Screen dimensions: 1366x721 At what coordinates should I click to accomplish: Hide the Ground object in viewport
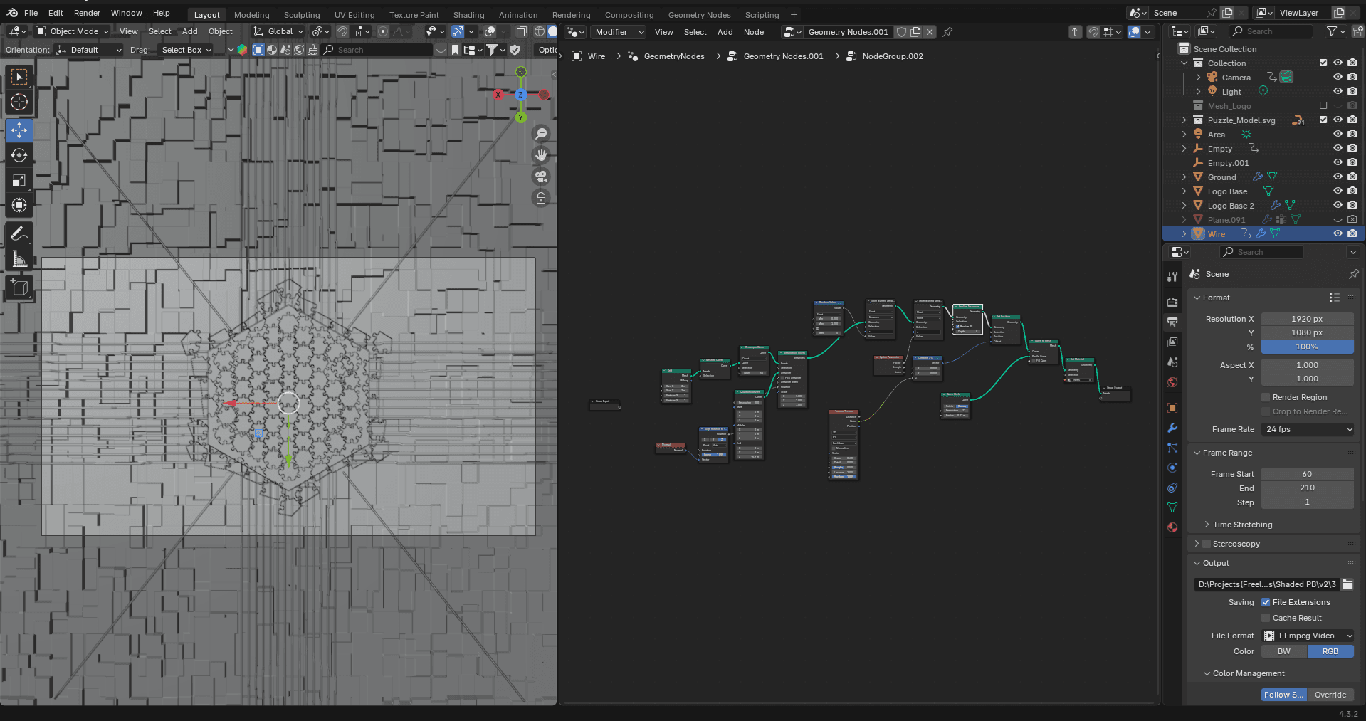(1338, 177)
